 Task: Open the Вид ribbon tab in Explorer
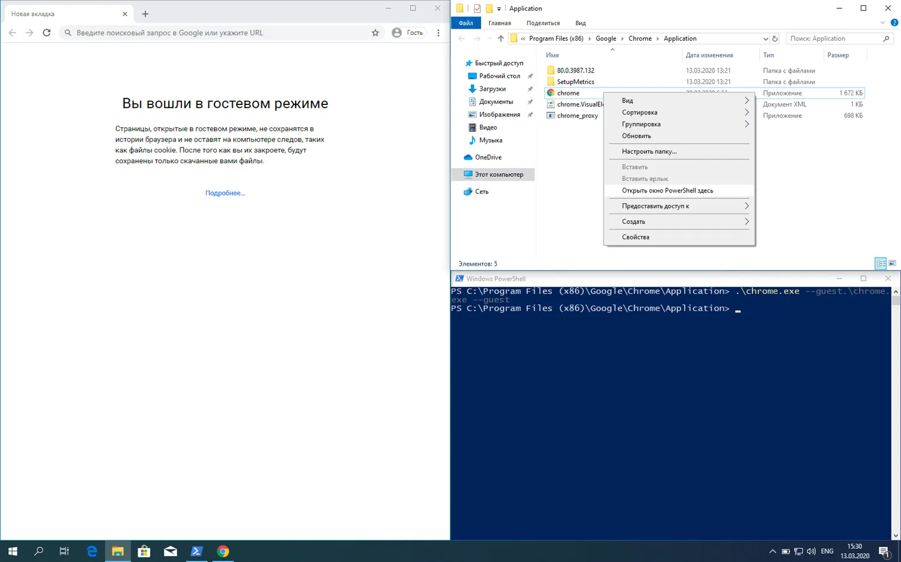point(580,23)
